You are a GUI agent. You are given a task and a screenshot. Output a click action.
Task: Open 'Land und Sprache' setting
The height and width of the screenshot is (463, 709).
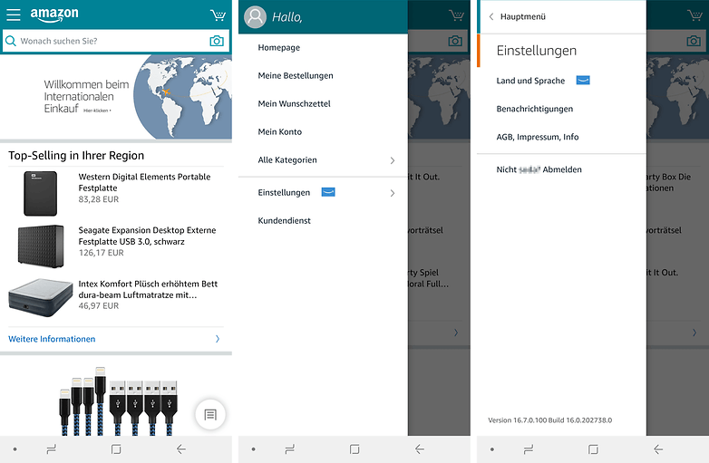530,81
